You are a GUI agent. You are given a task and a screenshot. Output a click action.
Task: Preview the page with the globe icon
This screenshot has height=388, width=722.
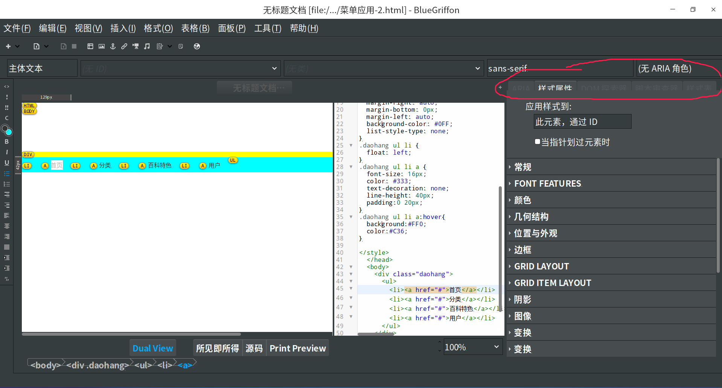click(197, 46)
